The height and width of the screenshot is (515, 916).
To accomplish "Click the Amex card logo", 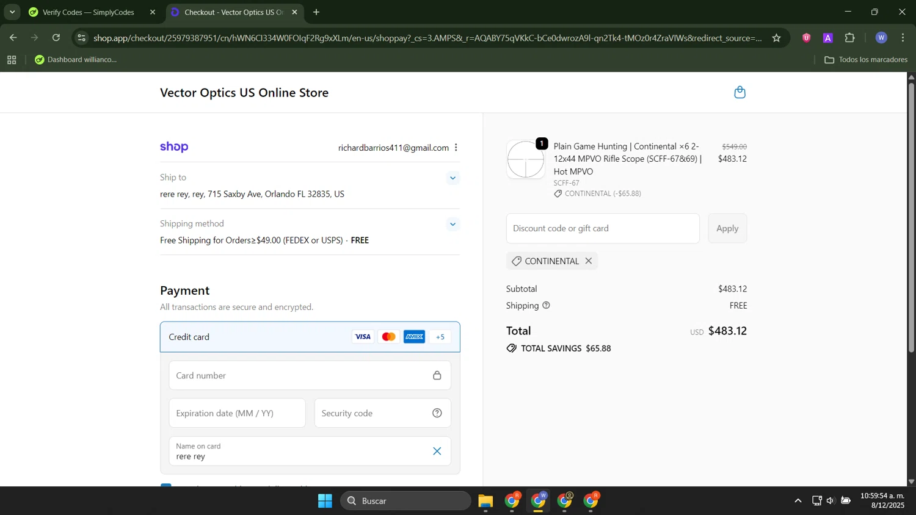I will [x=414, y=337].
